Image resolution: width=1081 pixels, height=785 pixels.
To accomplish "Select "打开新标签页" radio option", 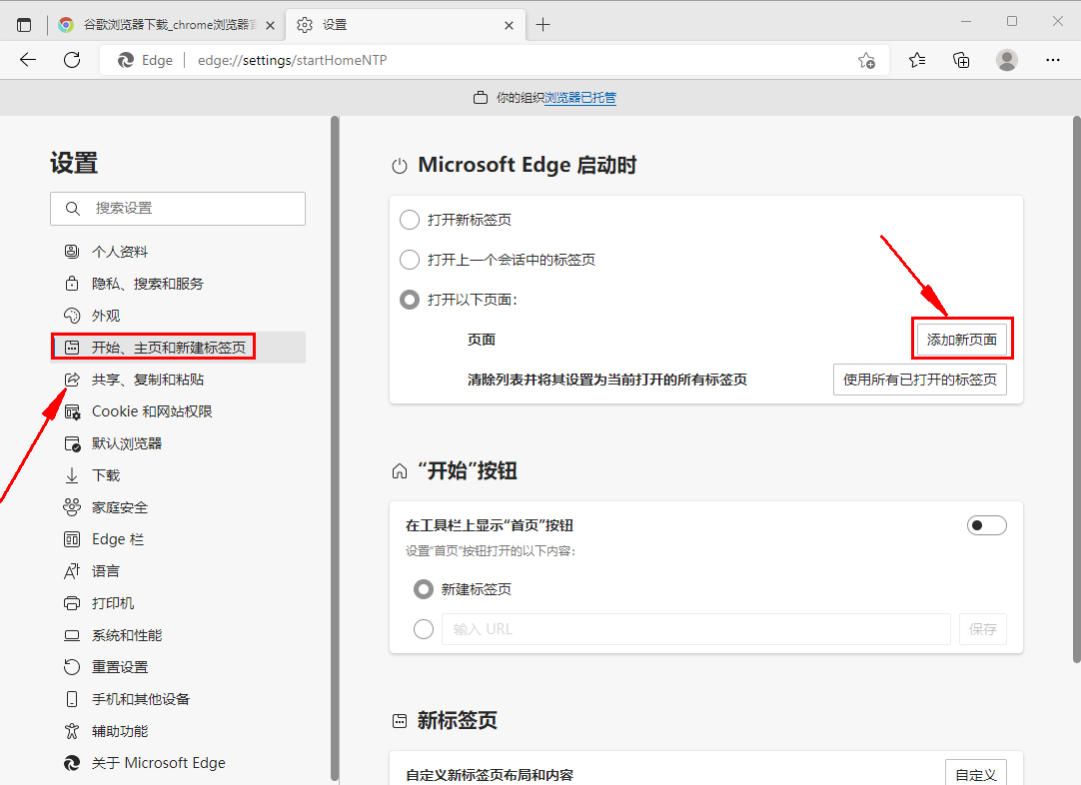I will click(x=410, y=220).
